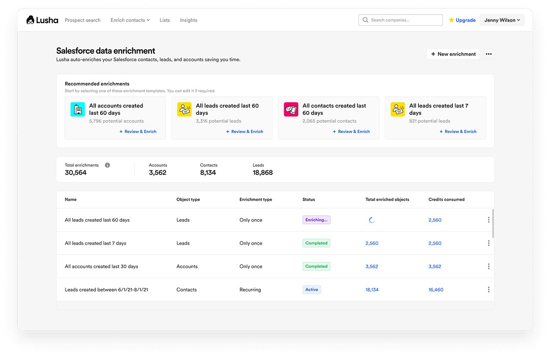Click the 2,065 potential contacts text

pos(330,121)
